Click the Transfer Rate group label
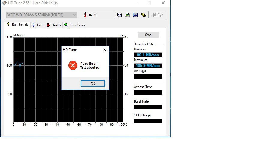Viewport: 259px width, 162px height. pyautogui.click(x=144, y=44)
